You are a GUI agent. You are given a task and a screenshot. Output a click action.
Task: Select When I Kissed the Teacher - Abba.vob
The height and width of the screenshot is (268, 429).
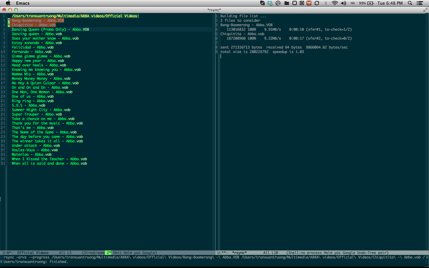49,159
